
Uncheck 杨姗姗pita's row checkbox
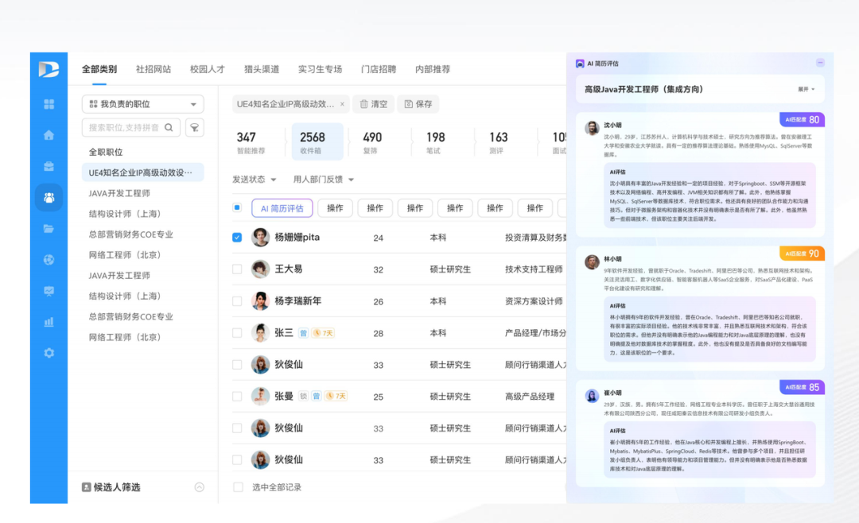click(x=236, y=237)
